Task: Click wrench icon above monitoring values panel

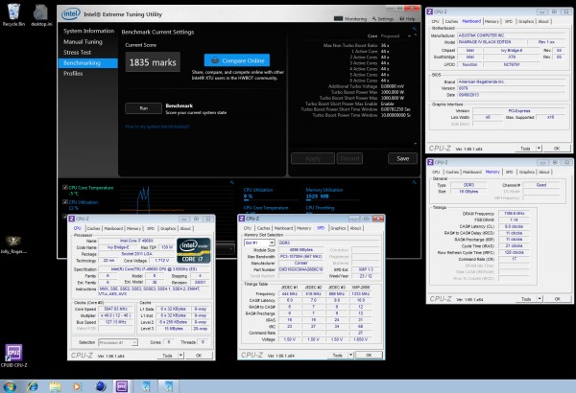Action: coord(415,182)
